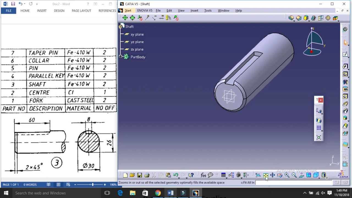Open the Insert menu in CATIA
The width and height of the screenshot is (352, 198).
[x=194, y=10]
